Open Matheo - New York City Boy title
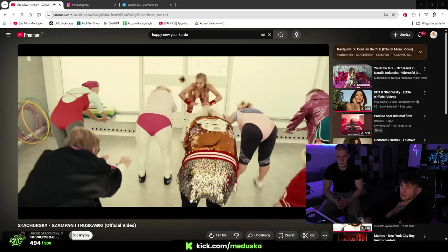Image resolution: width=448 pixels, height=252 pixels. point(394,238)
